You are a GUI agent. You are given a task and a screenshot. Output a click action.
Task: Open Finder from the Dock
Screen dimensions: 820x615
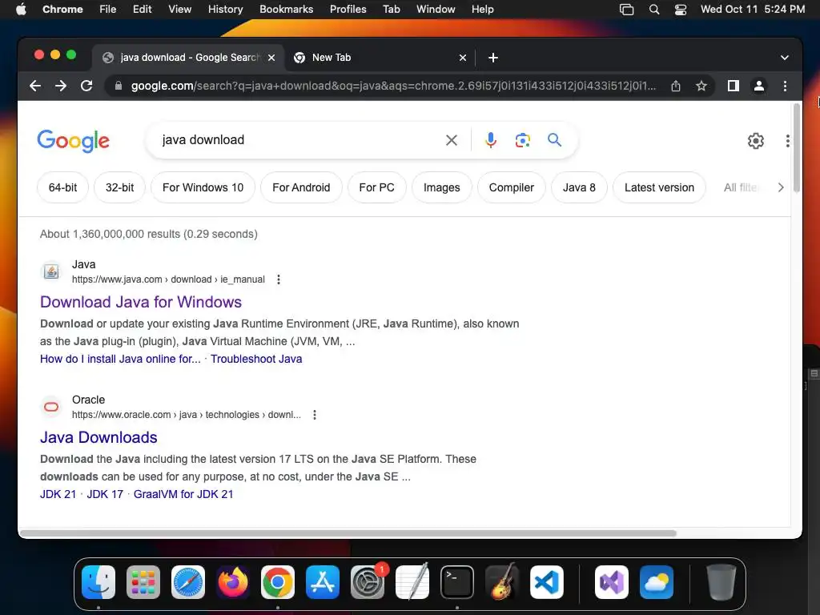tap(98, 582)
